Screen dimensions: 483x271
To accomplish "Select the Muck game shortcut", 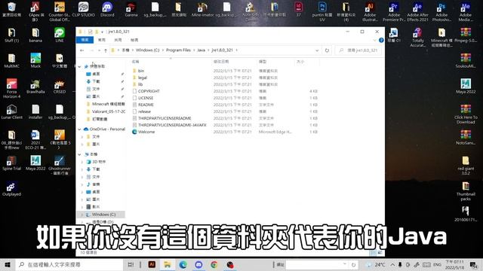I will click(35, 60).
